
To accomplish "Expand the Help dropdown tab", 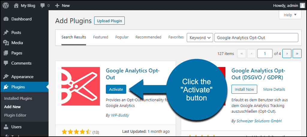I will point(290,15).
